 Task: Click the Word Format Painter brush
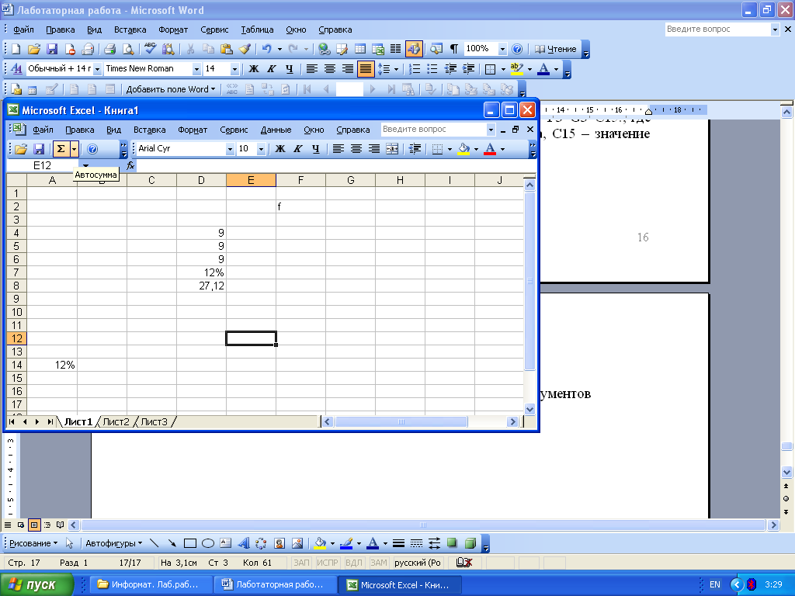245,49
